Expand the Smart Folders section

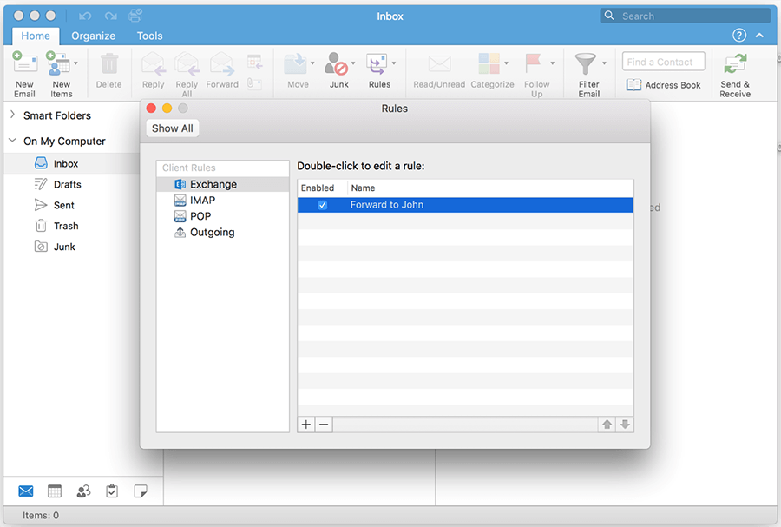(x=12, y=115)
